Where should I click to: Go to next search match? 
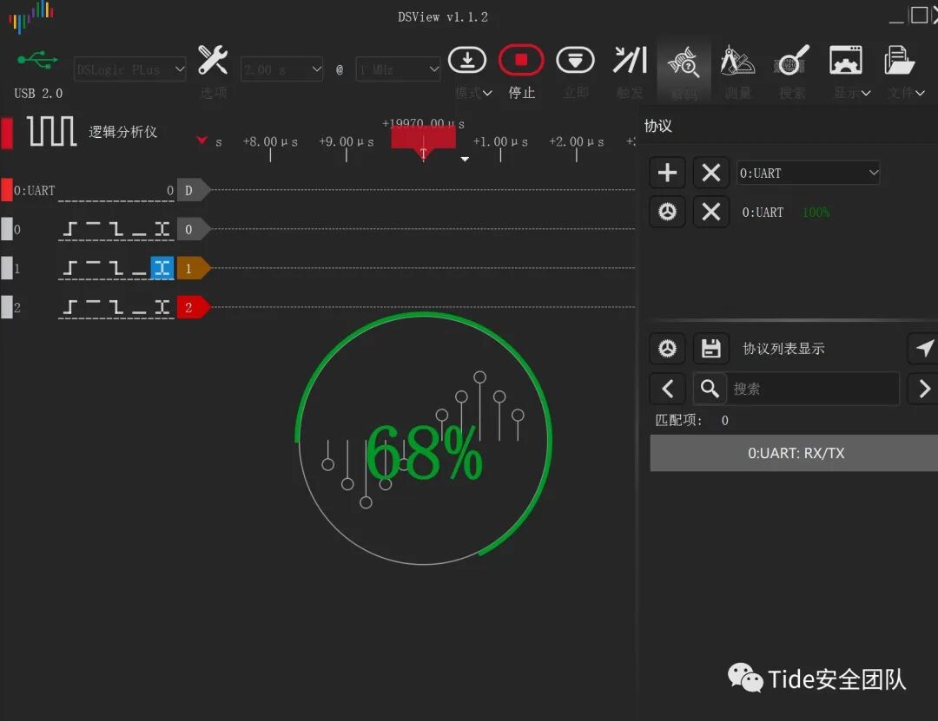point(924,389)
